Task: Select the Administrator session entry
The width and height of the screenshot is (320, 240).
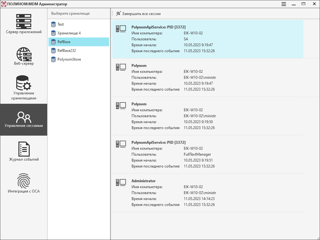Action: 207,193
